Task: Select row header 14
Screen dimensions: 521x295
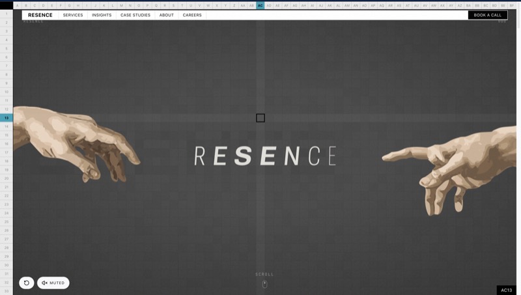Action: [x=7, y=126]
